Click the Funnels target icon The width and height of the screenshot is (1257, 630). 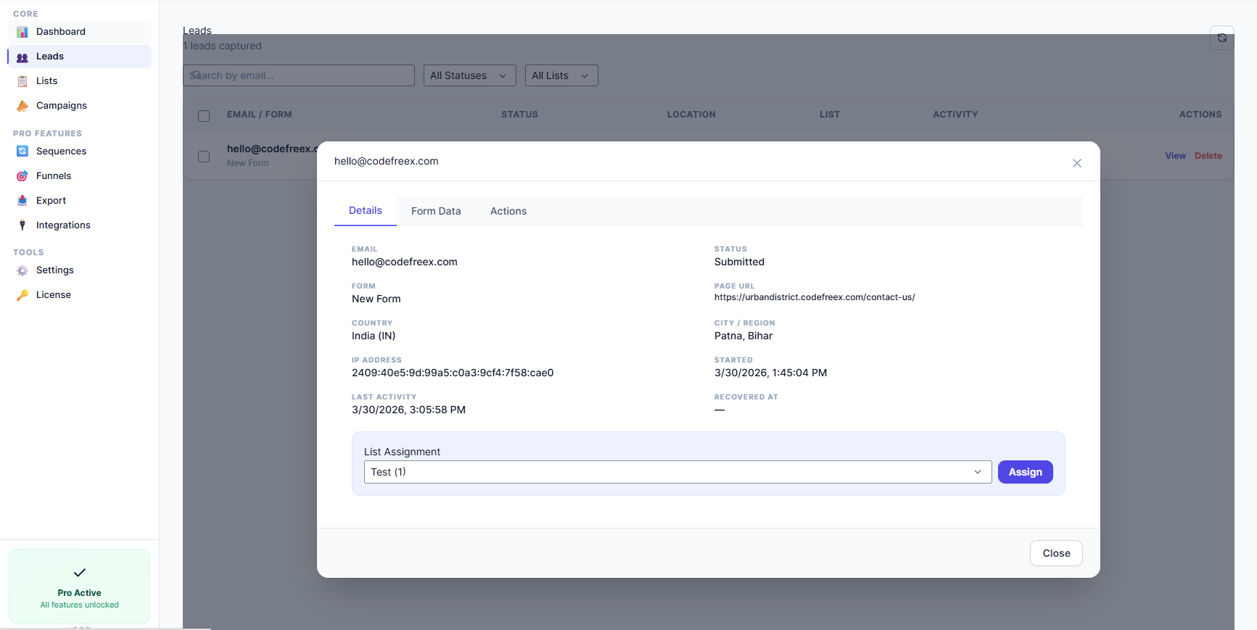22,176
